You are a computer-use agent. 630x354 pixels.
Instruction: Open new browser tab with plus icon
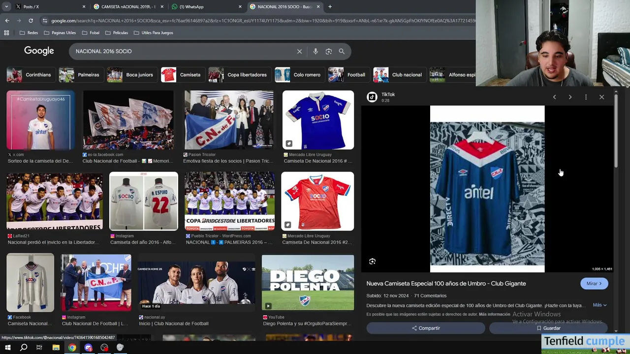pyautogui.click(x=330, y=6)
